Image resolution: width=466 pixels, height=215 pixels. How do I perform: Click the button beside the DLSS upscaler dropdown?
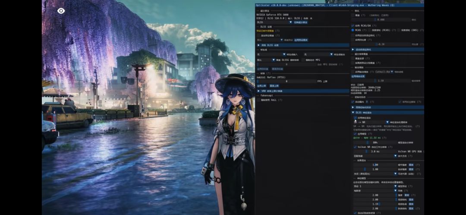coord(301,22)
